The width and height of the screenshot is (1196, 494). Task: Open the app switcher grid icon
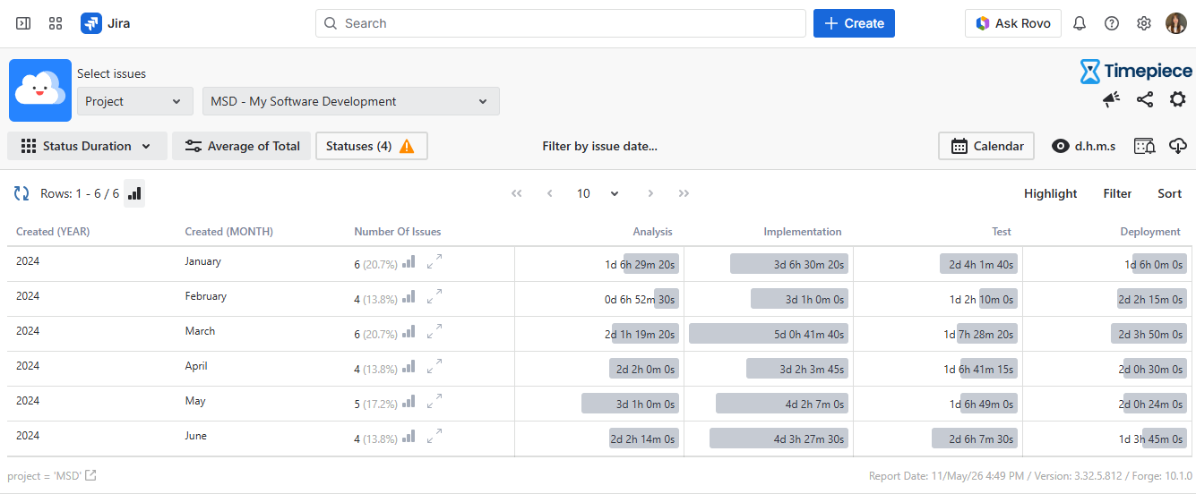[x=56, y=23]
